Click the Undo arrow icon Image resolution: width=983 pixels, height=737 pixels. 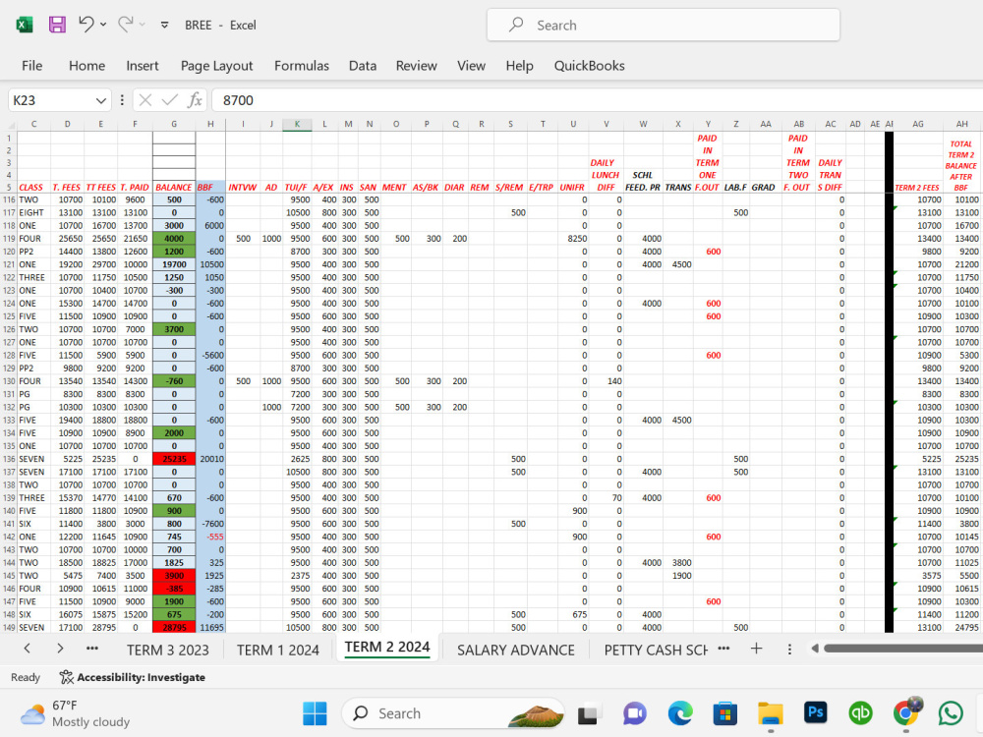86,25
